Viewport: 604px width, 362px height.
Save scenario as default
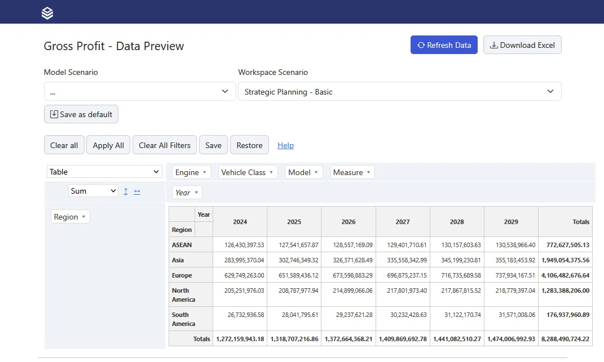click(x=81, y=114)
